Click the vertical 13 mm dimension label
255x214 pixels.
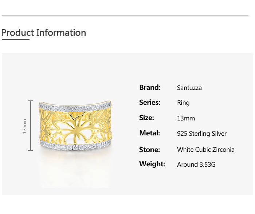[25, 126]
